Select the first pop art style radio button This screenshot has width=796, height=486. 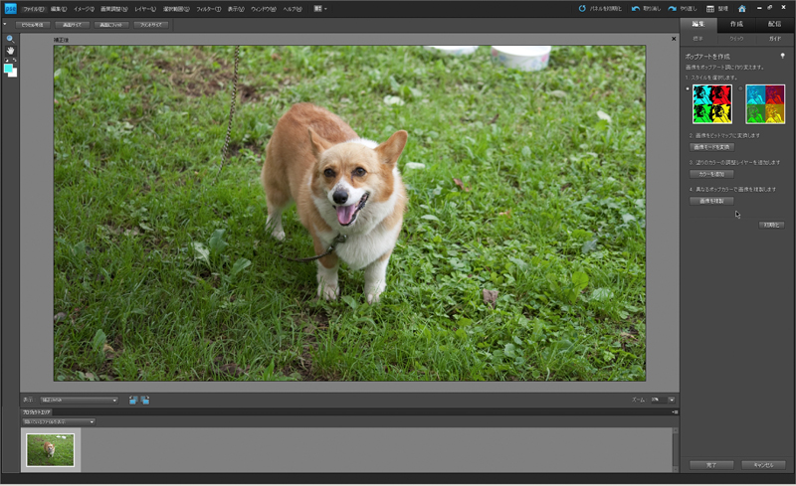click(x=688, y=88)
